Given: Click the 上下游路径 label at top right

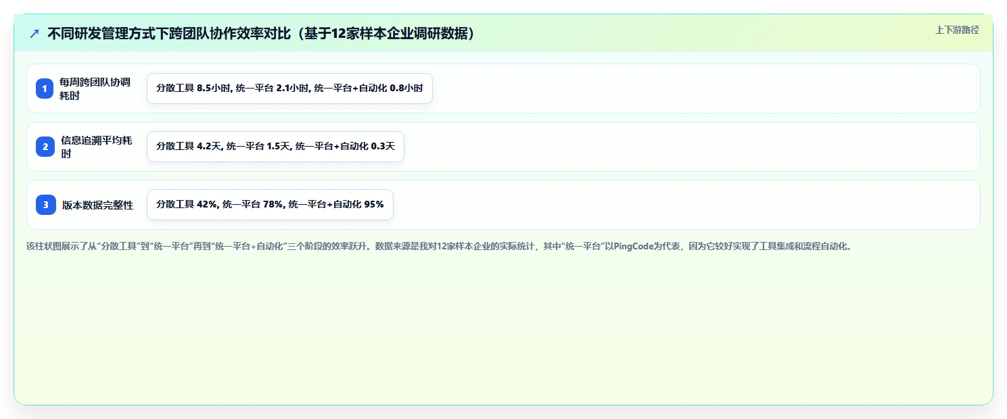Looking at the screenshot, I should pos(957,30).
